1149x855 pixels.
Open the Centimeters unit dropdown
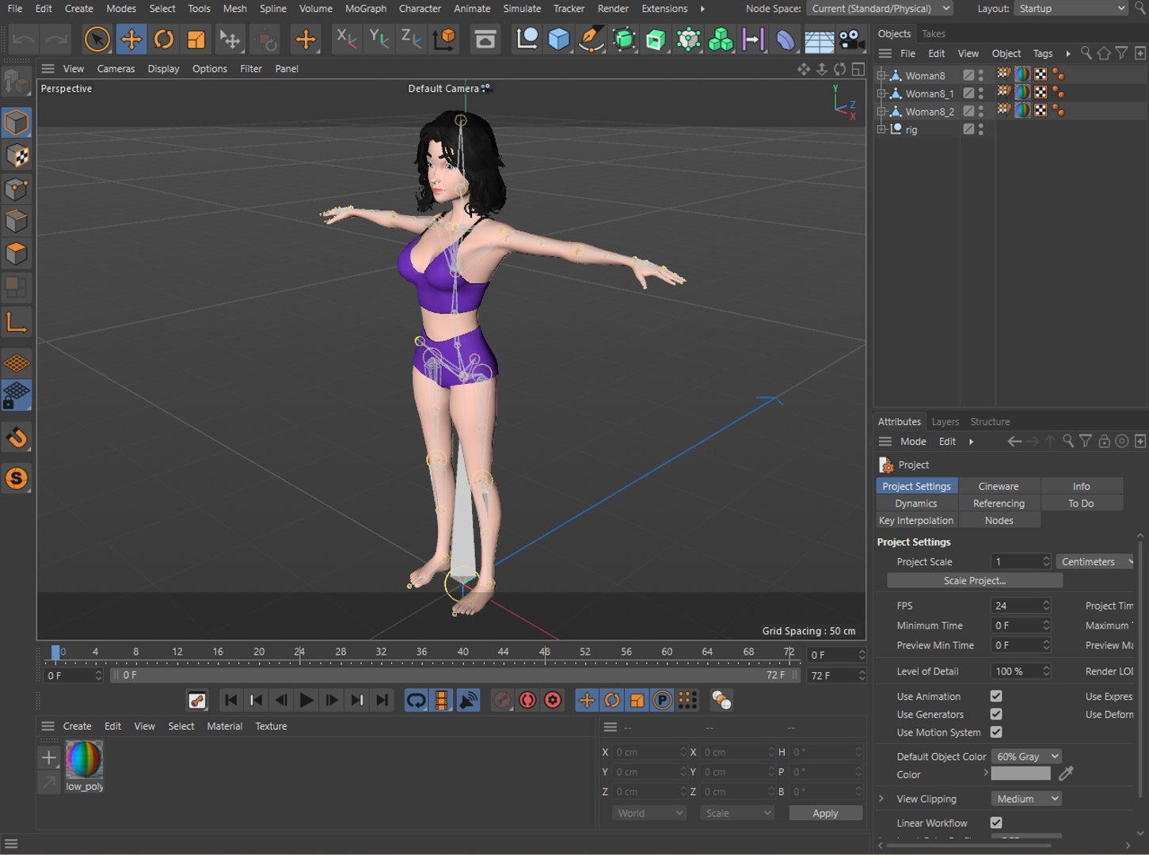click(1095, 561)
